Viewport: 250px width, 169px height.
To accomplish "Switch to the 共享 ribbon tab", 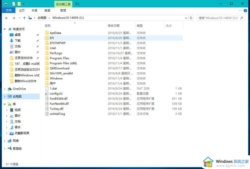I will click(34, 10).
